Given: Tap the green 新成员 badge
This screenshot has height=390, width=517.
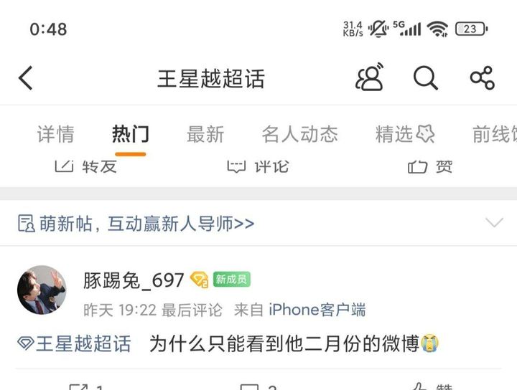Looking at the screenshot, I should 231,280.
